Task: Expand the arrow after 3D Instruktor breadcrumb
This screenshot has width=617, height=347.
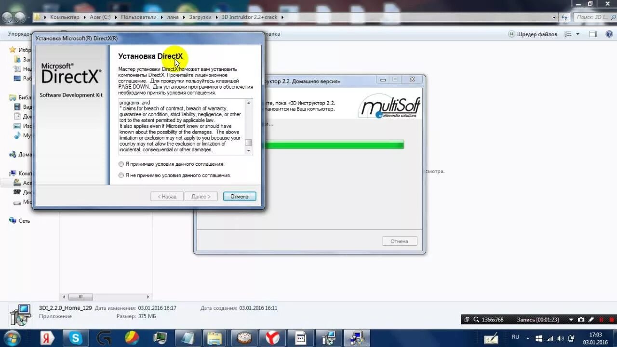Action: click(282, 17)
